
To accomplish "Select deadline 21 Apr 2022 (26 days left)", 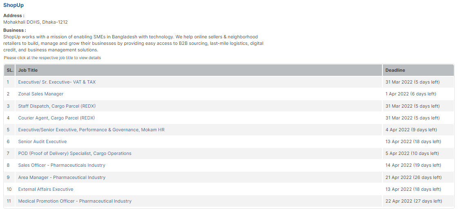I will coord(413,177).
